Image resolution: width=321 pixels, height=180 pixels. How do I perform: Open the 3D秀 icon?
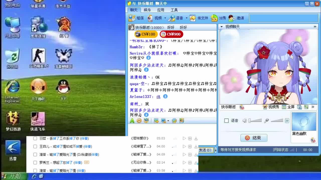214,18
